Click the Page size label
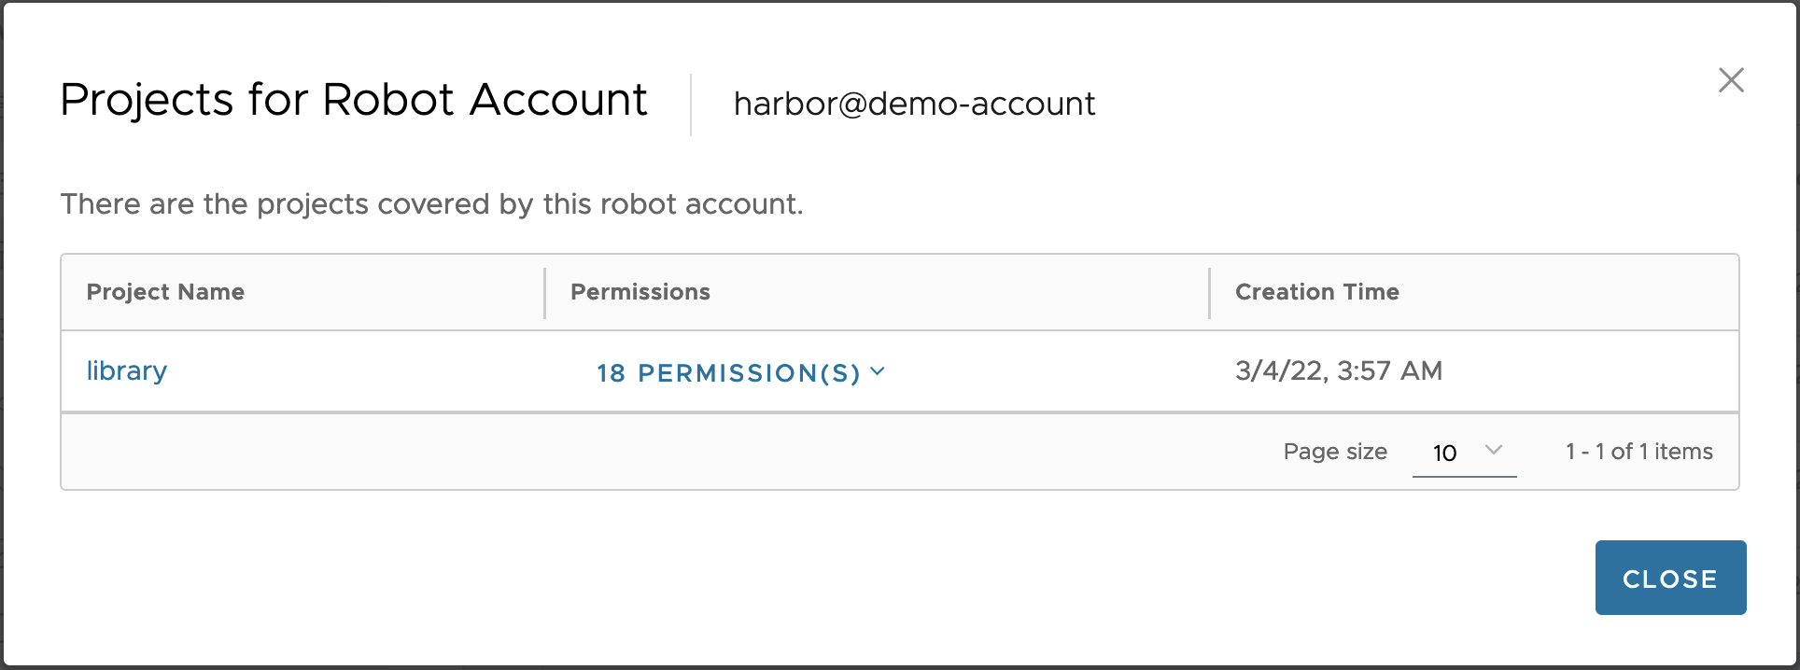Viewport: 1800px width, 670px height. tap(1335, 451)
